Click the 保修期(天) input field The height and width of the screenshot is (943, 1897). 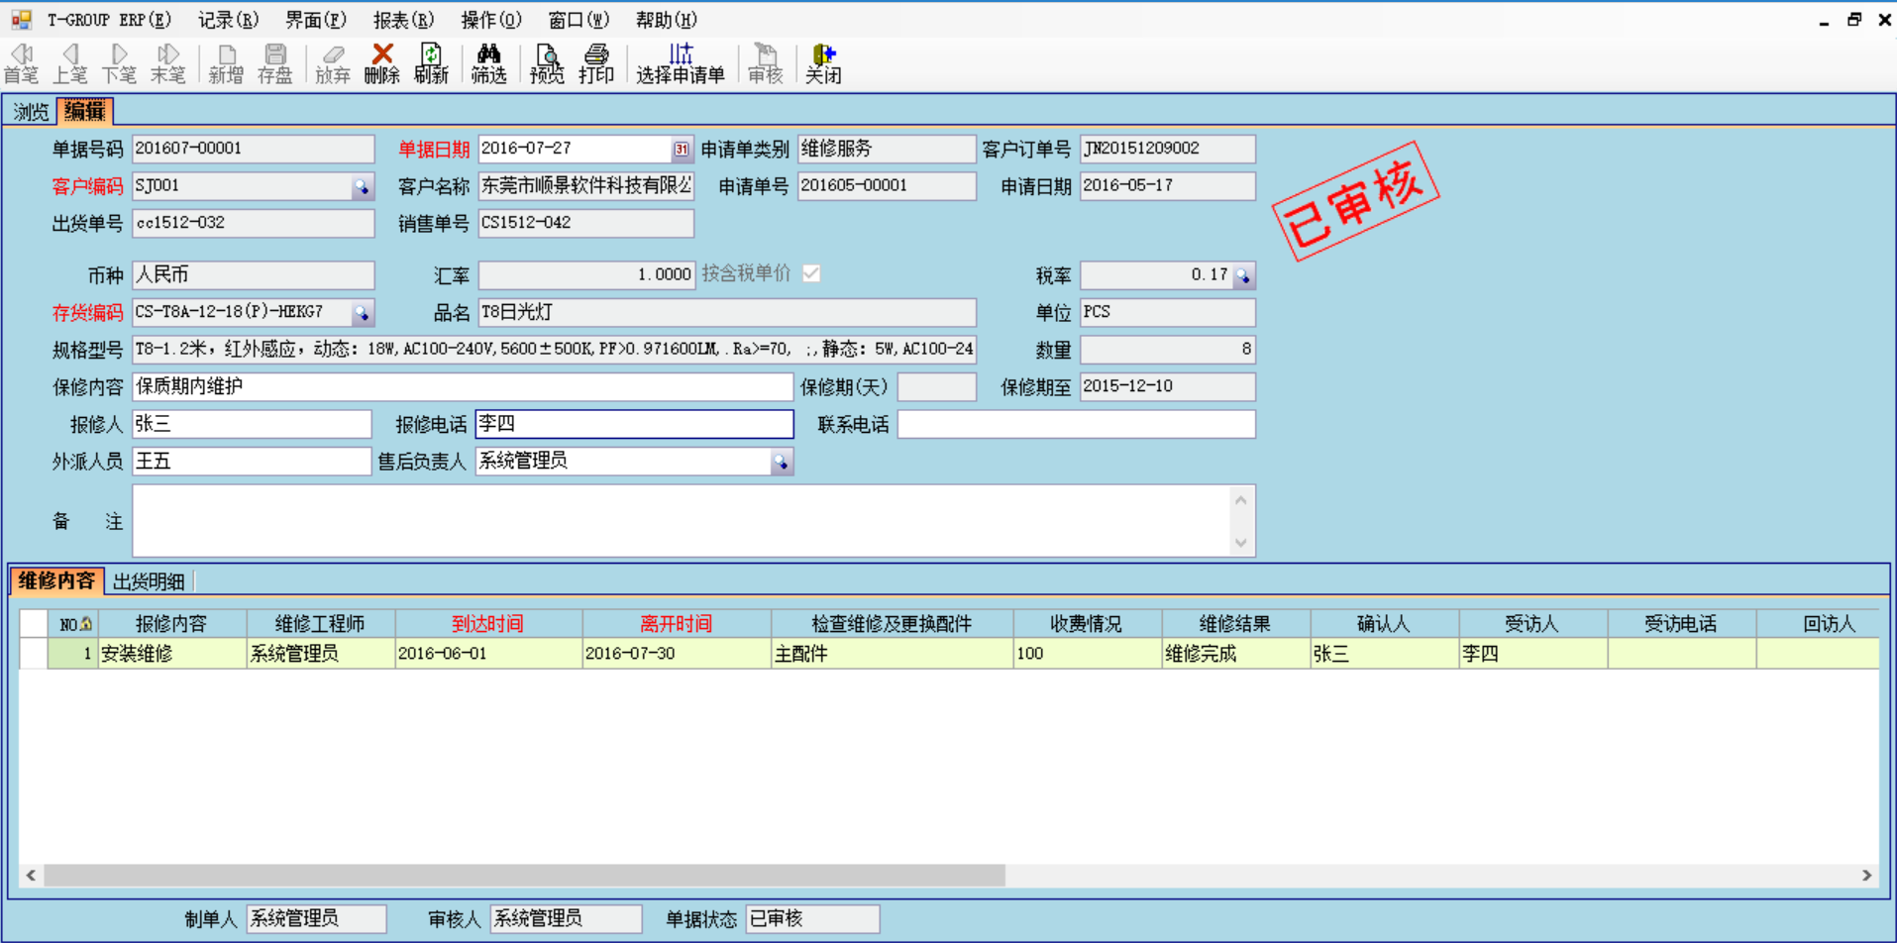coord(936,386)
